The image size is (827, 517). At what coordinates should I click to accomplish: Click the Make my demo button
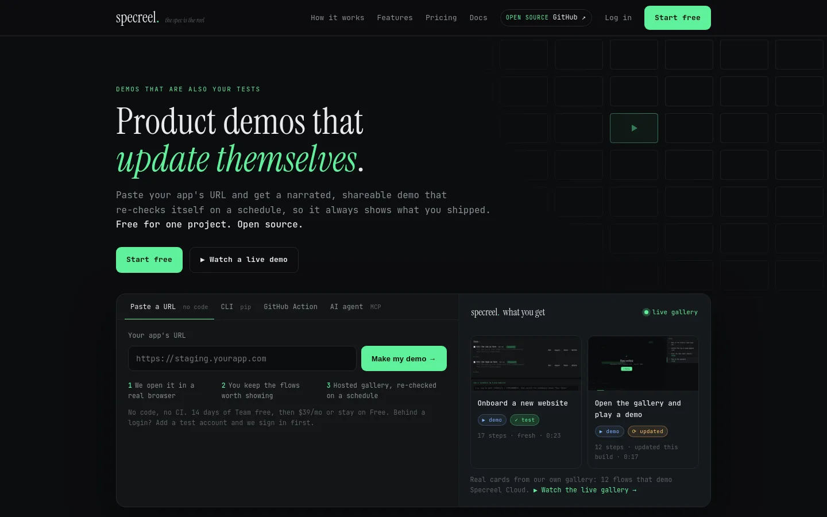[x=404, y=358]
